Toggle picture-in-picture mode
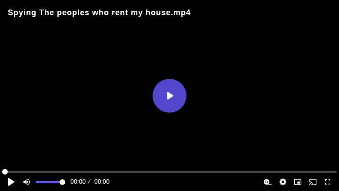This screenshot has width=339, height=191. 298,182
